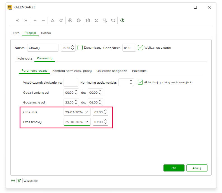222x193 pixels.
Task: Click the Nazwa field containing Główny
Action: tap(43, 48)
